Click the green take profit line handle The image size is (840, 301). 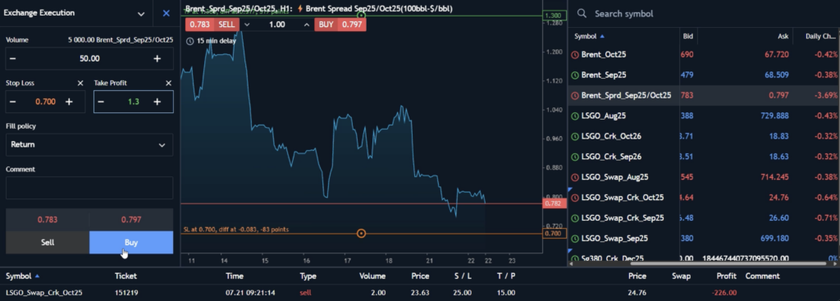coord(362,15)
